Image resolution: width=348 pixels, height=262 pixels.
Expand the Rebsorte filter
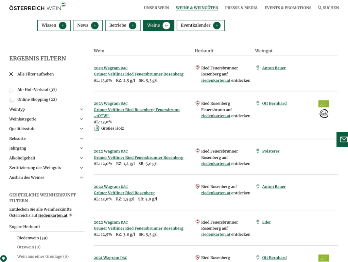[46, 138]
